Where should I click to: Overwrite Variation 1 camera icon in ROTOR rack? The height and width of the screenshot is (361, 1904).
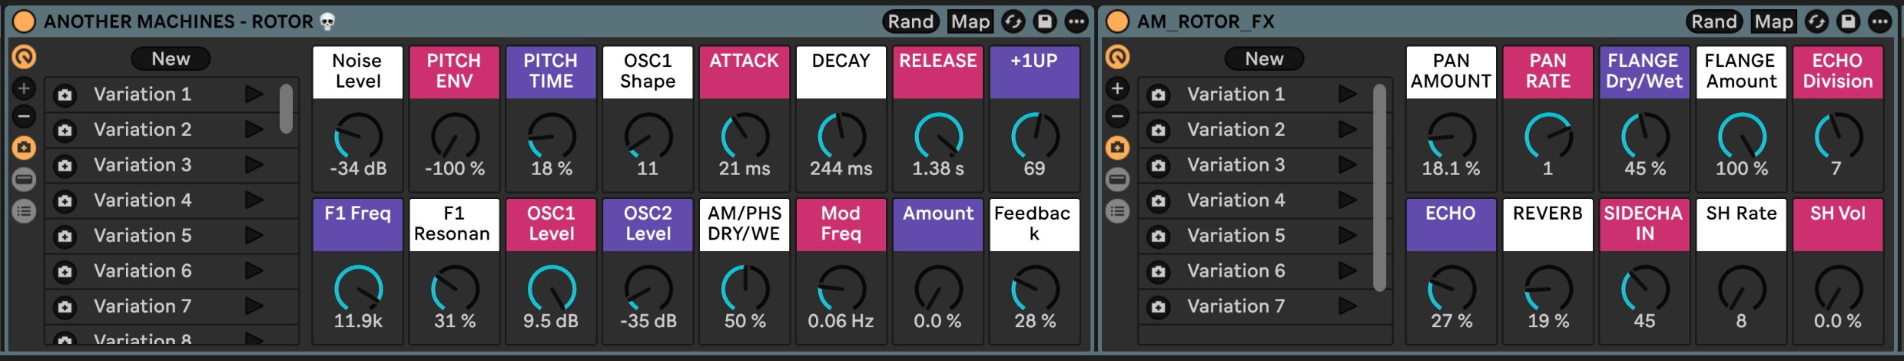point(65,95)
